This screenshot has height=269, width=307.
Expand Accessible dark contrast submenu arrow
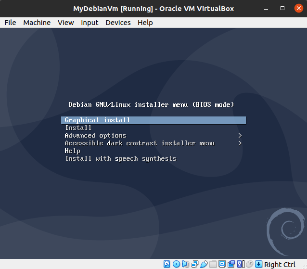pos(240,143)
